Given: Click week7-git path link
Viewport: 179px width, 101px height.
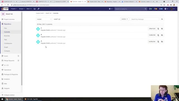Looking at the screenshot, I should coord(57,19).
